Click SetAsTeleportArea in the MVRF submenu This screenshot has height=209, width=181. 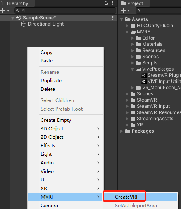coord(140,205)
